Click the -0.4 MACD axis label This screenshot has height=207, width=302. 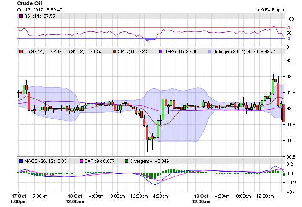tap(291, 192)
